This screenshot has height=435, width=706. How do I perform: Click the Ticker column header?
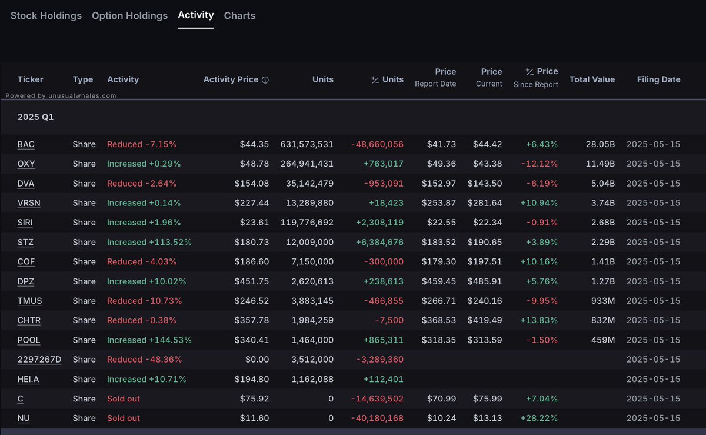[x=31, y=79]
